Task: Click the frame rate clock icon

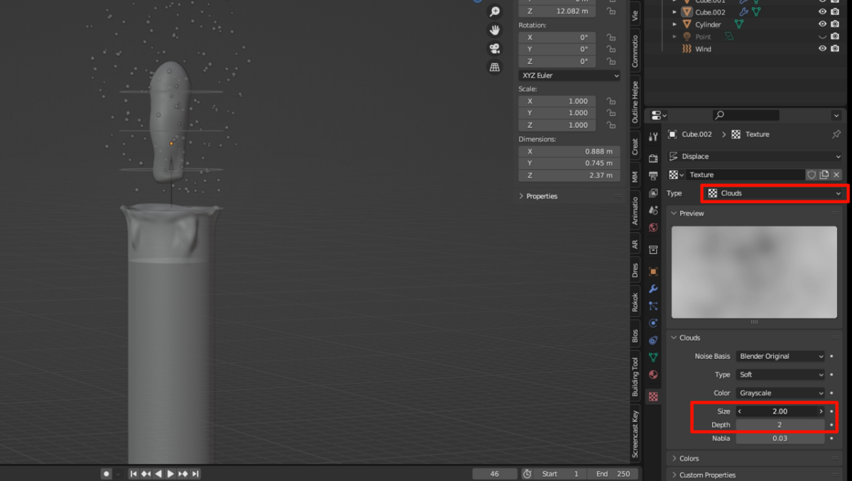Action: (x=528, y=474)
